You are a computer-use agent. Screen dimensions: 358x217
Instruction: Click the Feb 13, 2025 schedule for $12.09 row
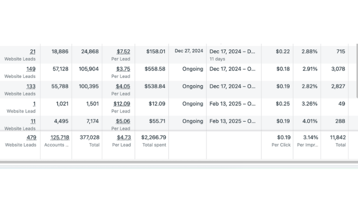pos(232,104)
